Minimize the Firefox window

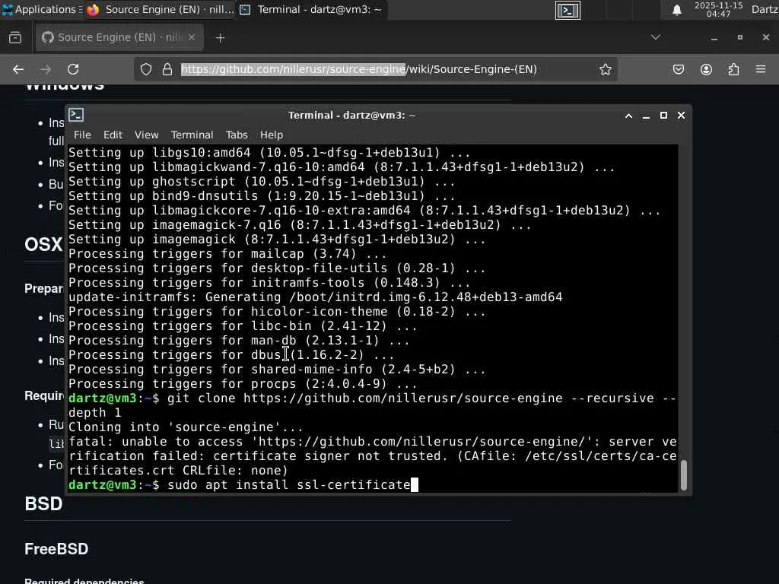point(714,38)
